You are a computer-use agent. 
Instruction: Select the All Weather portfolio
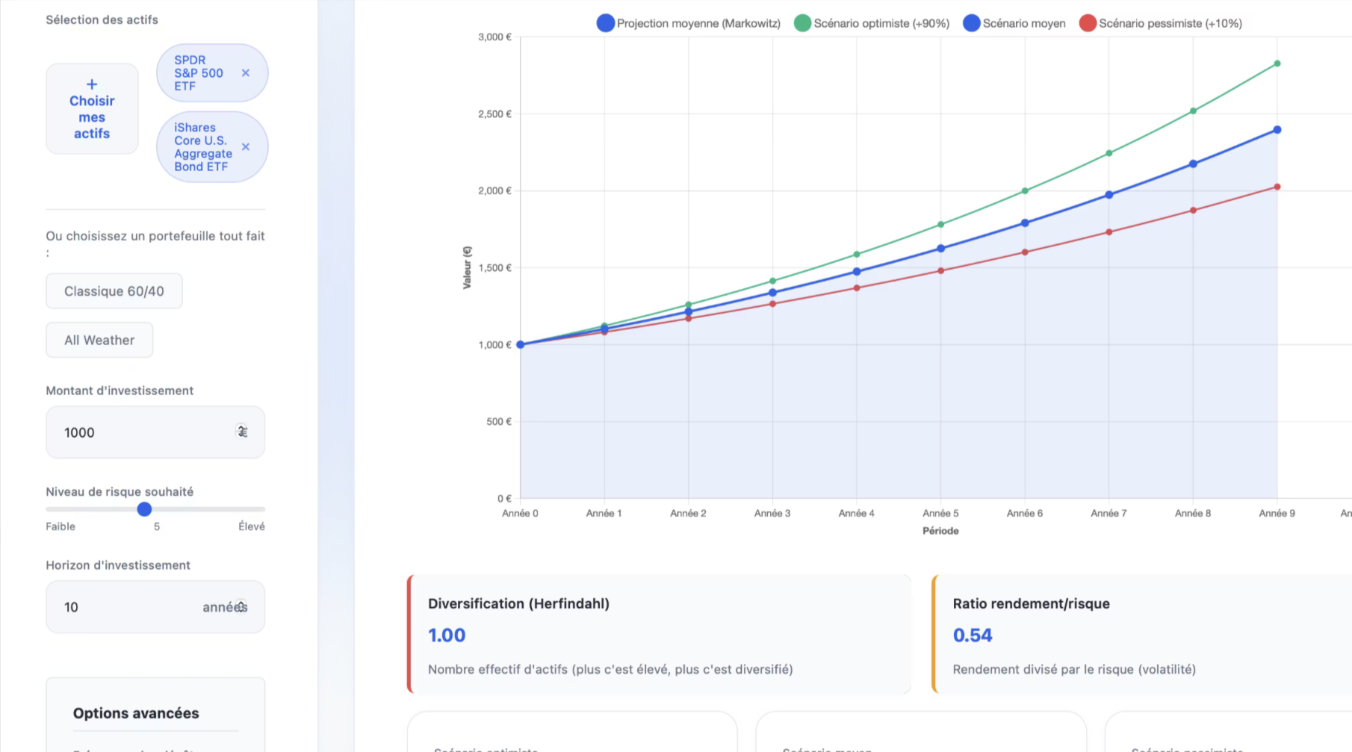[x=99, y=341]
